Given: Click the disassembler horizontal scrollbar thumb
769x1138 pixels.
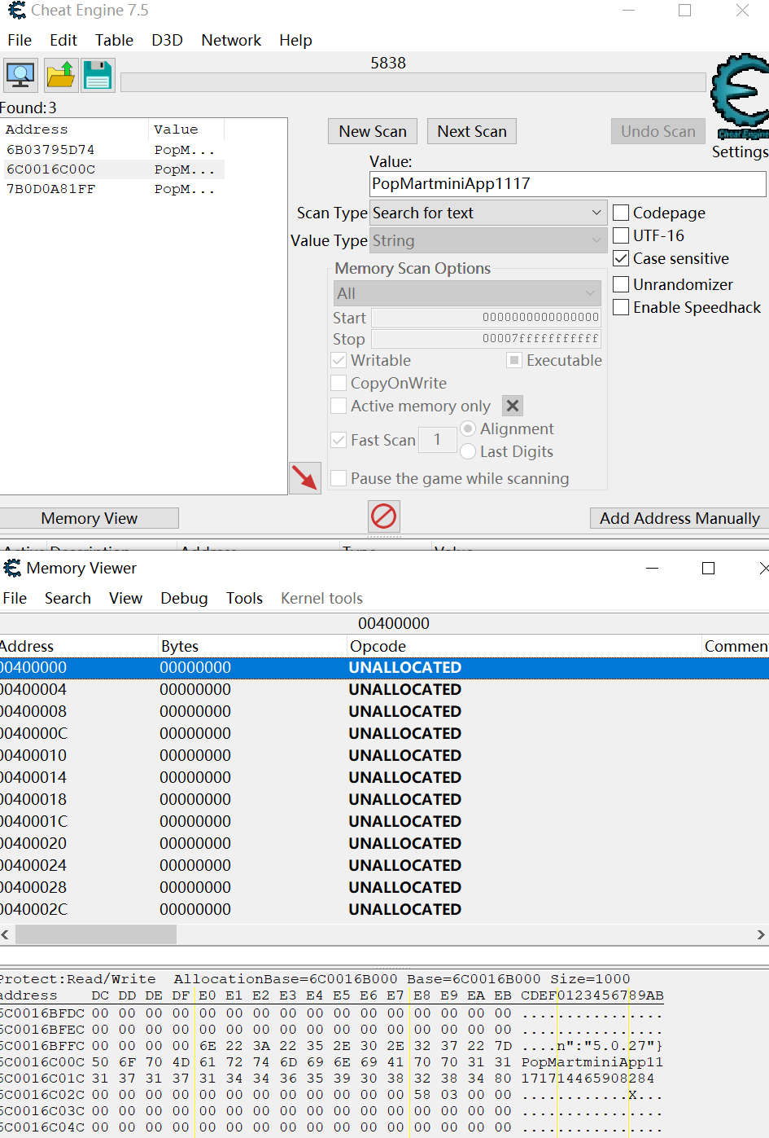Looking at the screenshot, I should tap(96, 934).
